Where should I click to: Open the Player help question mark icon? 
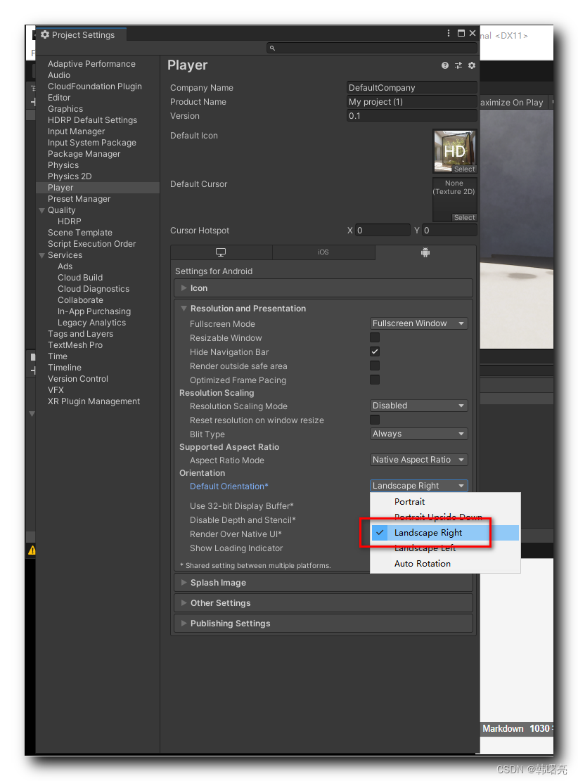pyautogui.click(x=444, y=65)
